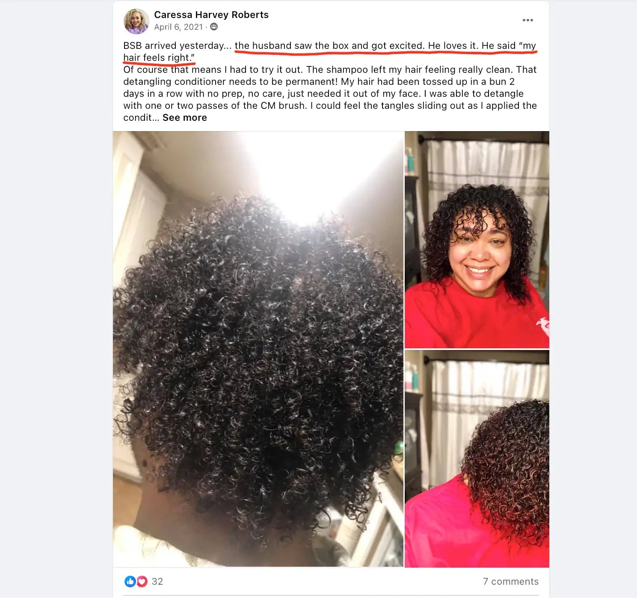Viewport: 637px width, 598px height.
Task: Click the red heart Love reaction icon
Action: coord(142,581)
